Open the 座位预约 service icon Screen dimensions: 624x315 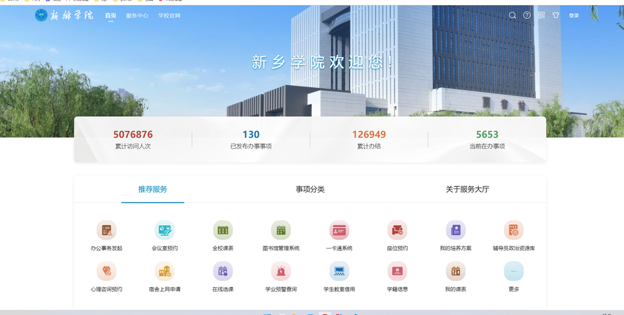(x=397, y=230)
